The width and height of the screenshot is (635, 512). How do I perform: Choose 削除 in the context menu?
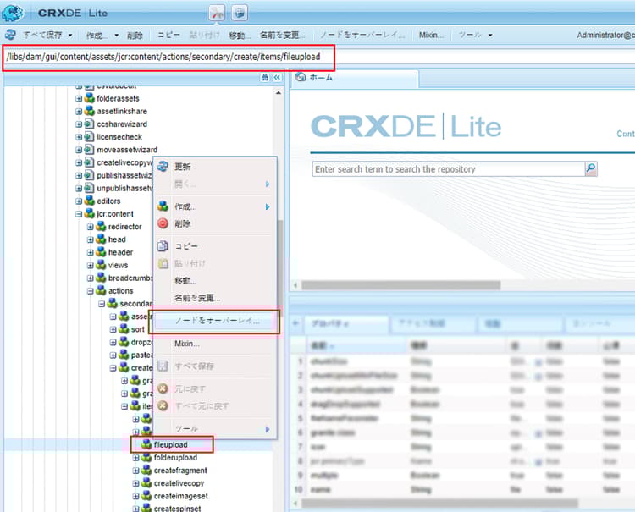215,223
